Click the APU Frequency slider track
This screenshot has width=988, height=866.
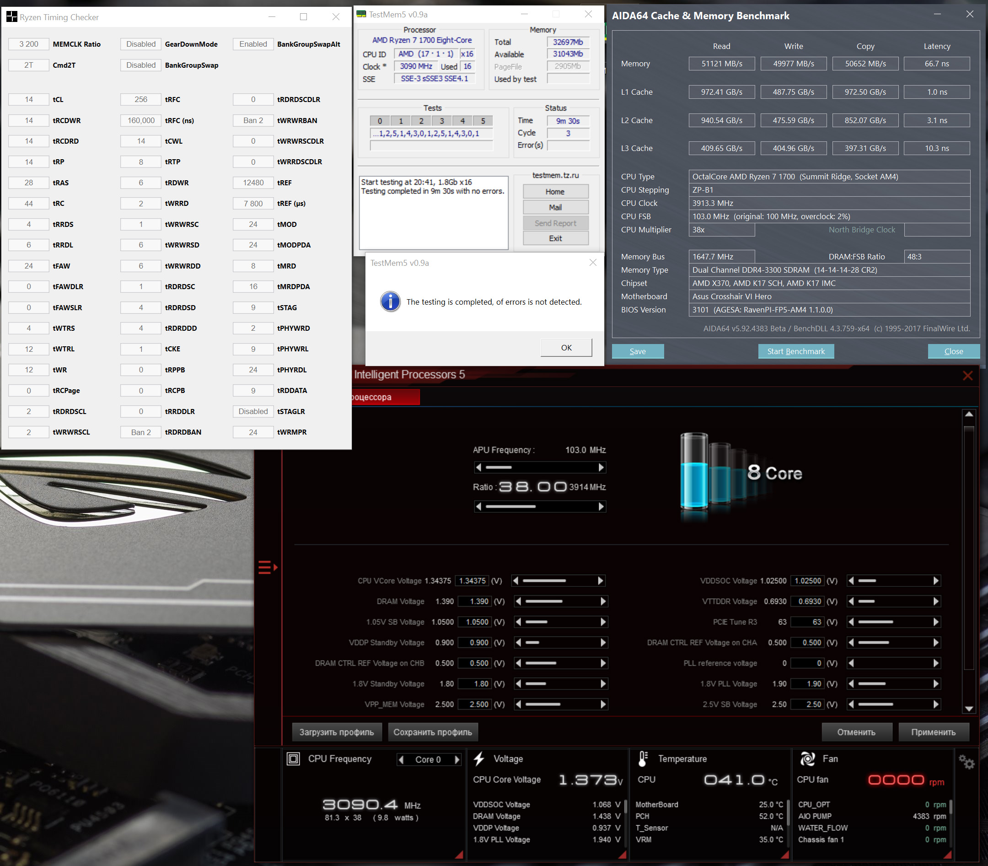(540, 468)
